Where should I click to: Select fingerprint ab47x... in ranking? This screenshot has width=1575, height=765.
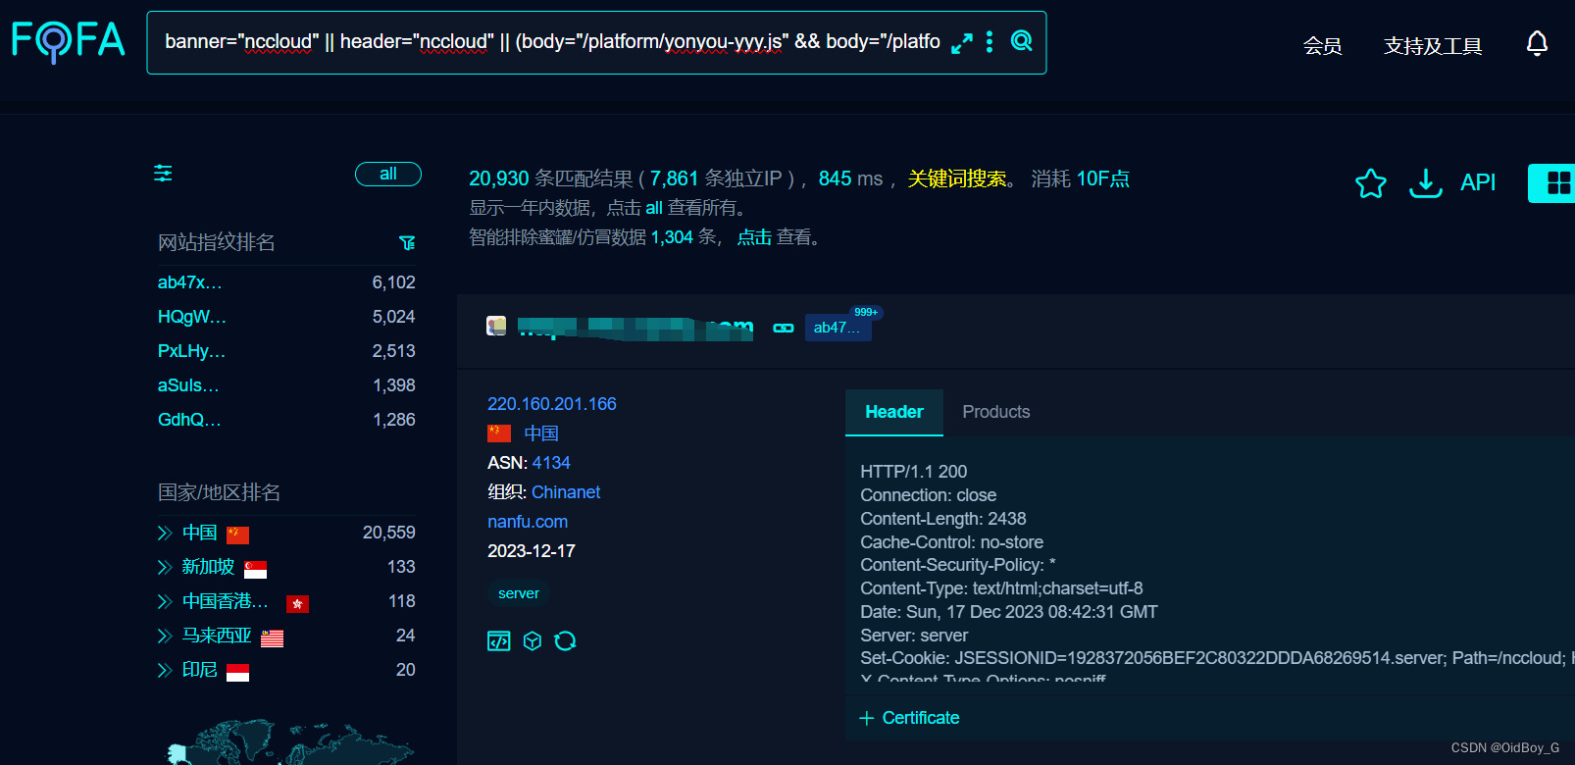(x=190, y=282)
